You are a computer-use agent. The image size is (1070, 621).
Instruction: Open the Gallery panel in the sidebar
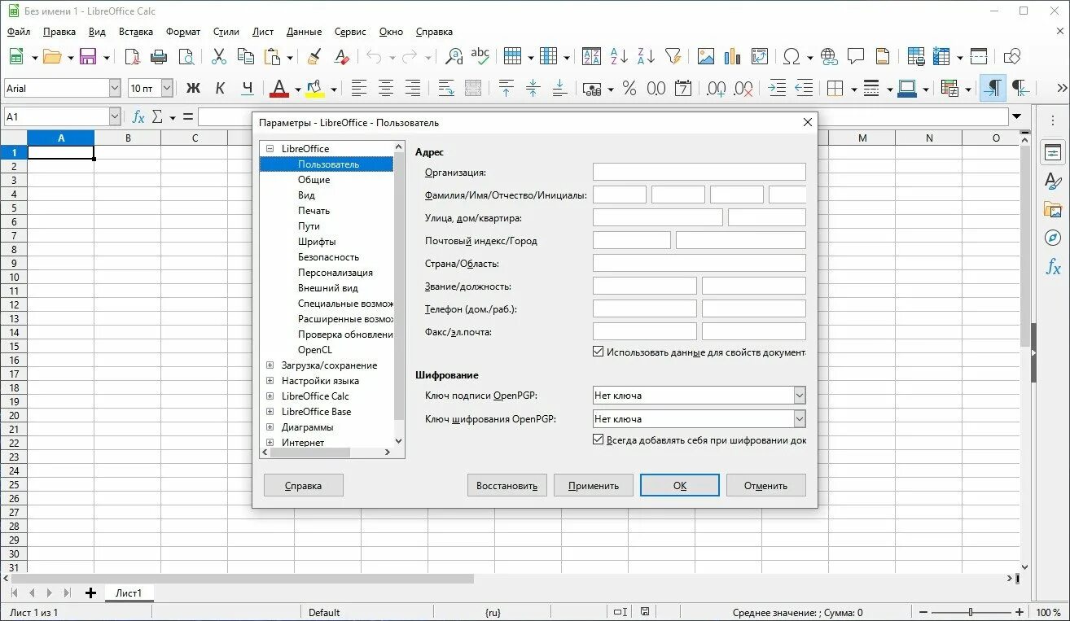tap(1053, 209)
